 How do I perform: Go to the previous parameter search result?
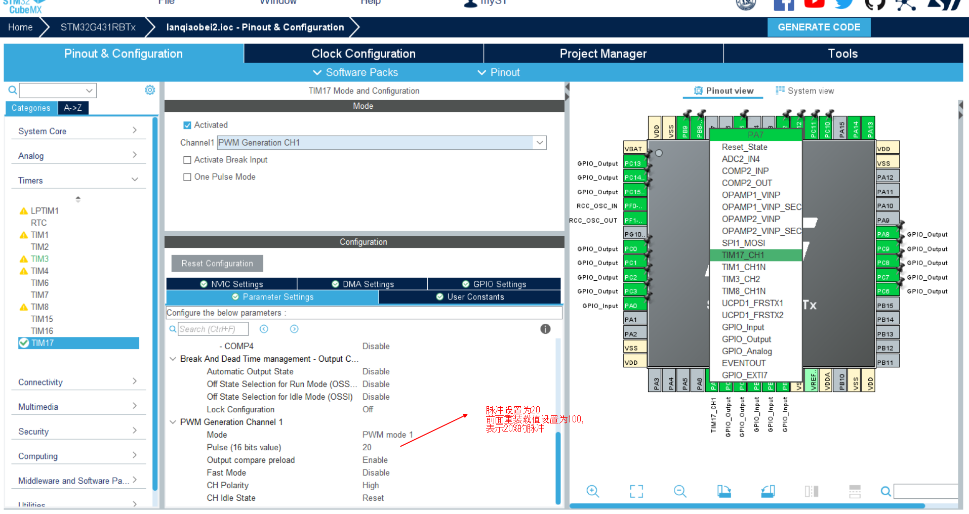[x=264, y=329]
